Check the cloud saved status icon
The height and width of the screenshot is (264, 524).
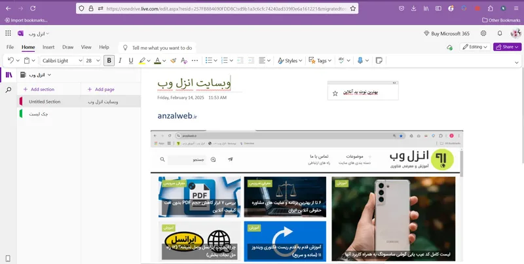pos(449,47)
